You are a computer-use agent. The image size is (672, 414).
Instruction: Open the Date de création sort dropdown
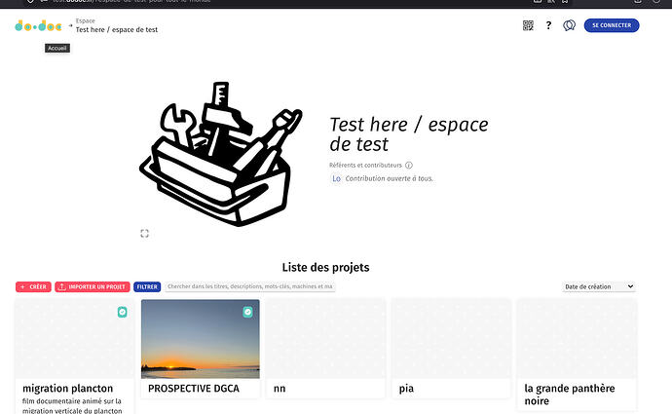coord(599,286)
